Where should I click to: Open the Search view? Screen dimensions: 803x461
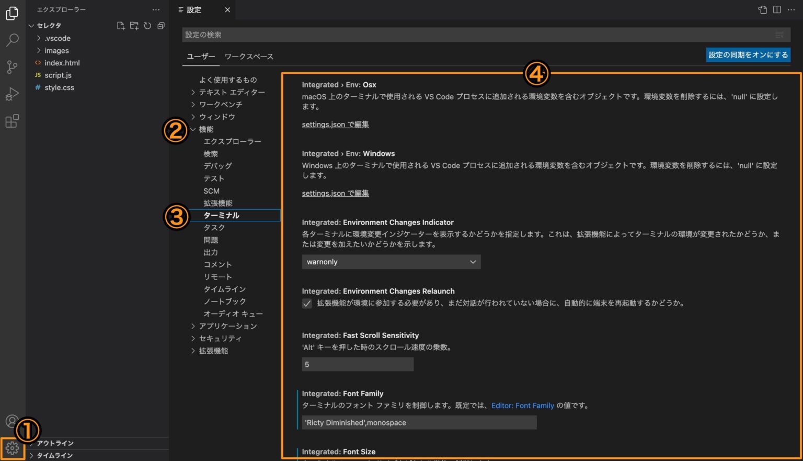pos(12,40)
